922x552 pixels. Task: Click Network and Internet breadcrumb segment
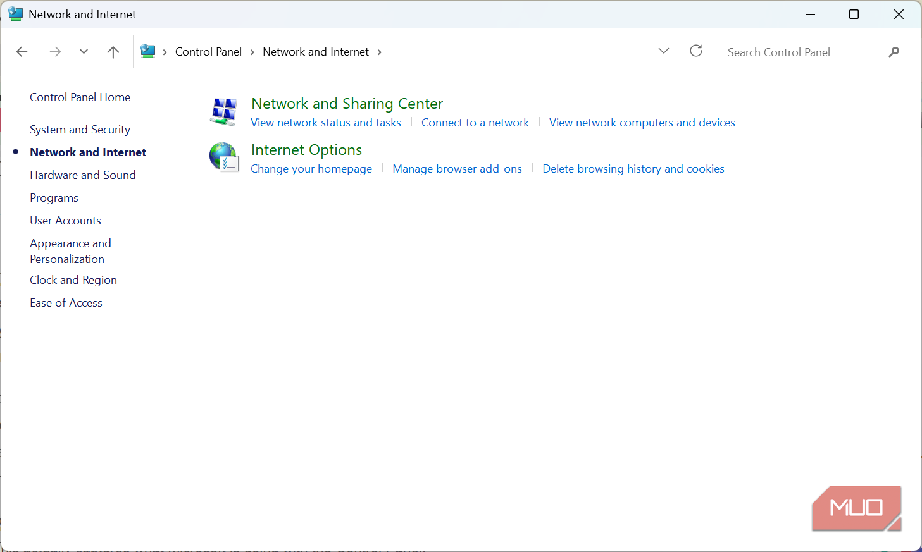[x=316, y=52]
